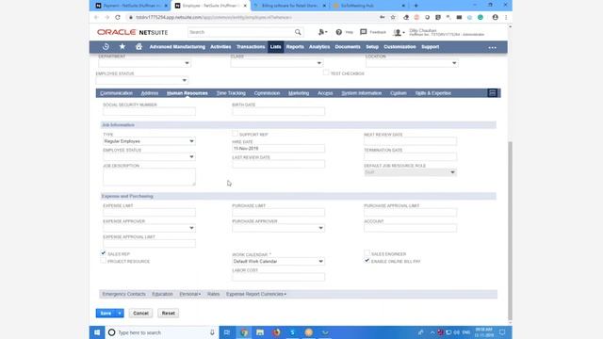The width and height of the screenshot is (603, 339).
Task: Open the Education sublist
Action: tap(162, 294)
